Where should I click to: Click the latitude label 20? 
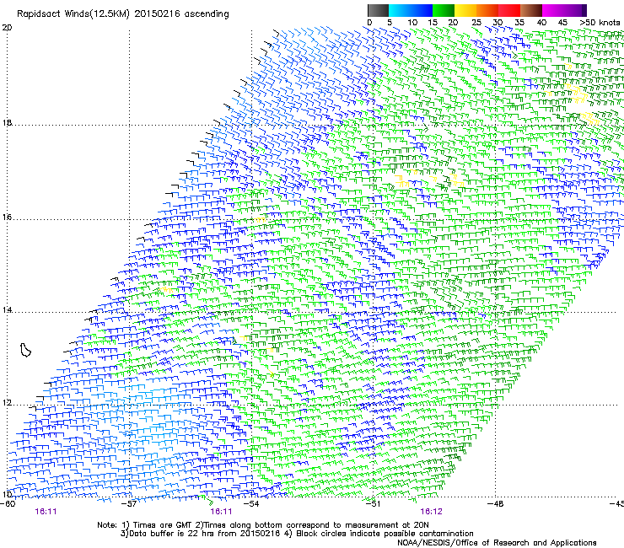click(x=7, y=28)
